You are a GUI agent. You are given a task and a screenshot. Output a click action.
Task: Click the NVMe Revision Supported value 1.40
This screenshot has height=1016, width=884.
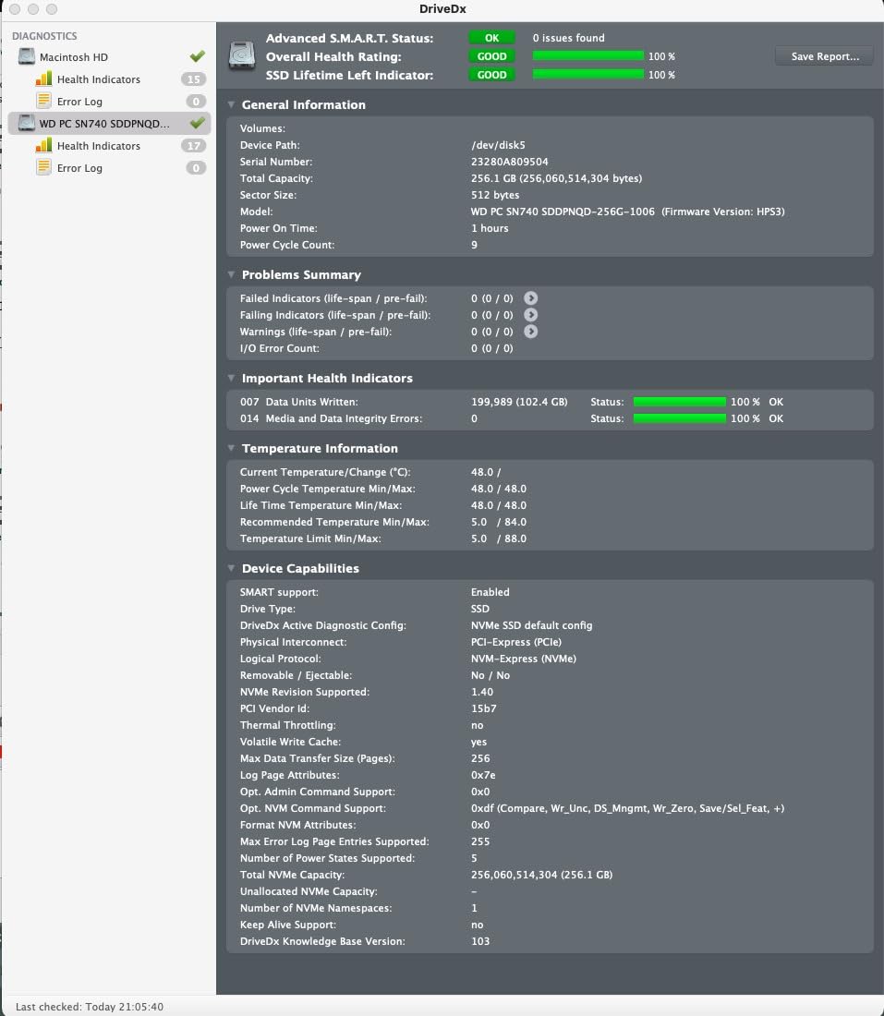coord(482,692)
